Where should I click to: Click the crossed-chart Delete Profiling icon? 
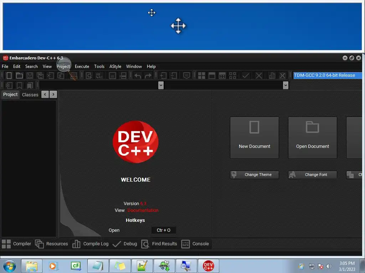point(282,75)
